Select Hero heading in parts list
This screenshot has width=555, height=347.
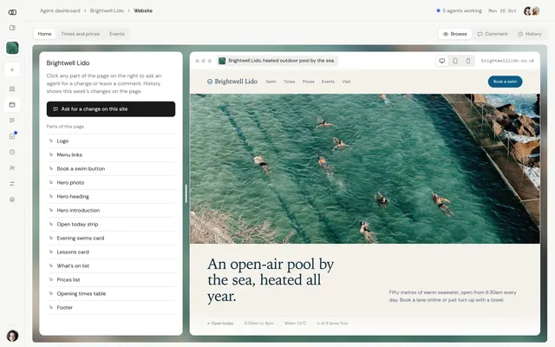pyautogui.click(x=112, y=197)
